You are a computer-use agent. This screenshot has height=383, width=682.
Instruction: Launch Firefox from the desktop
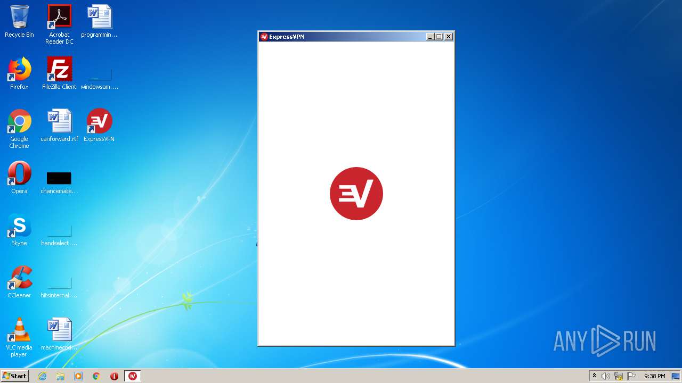tap(19, 73)
